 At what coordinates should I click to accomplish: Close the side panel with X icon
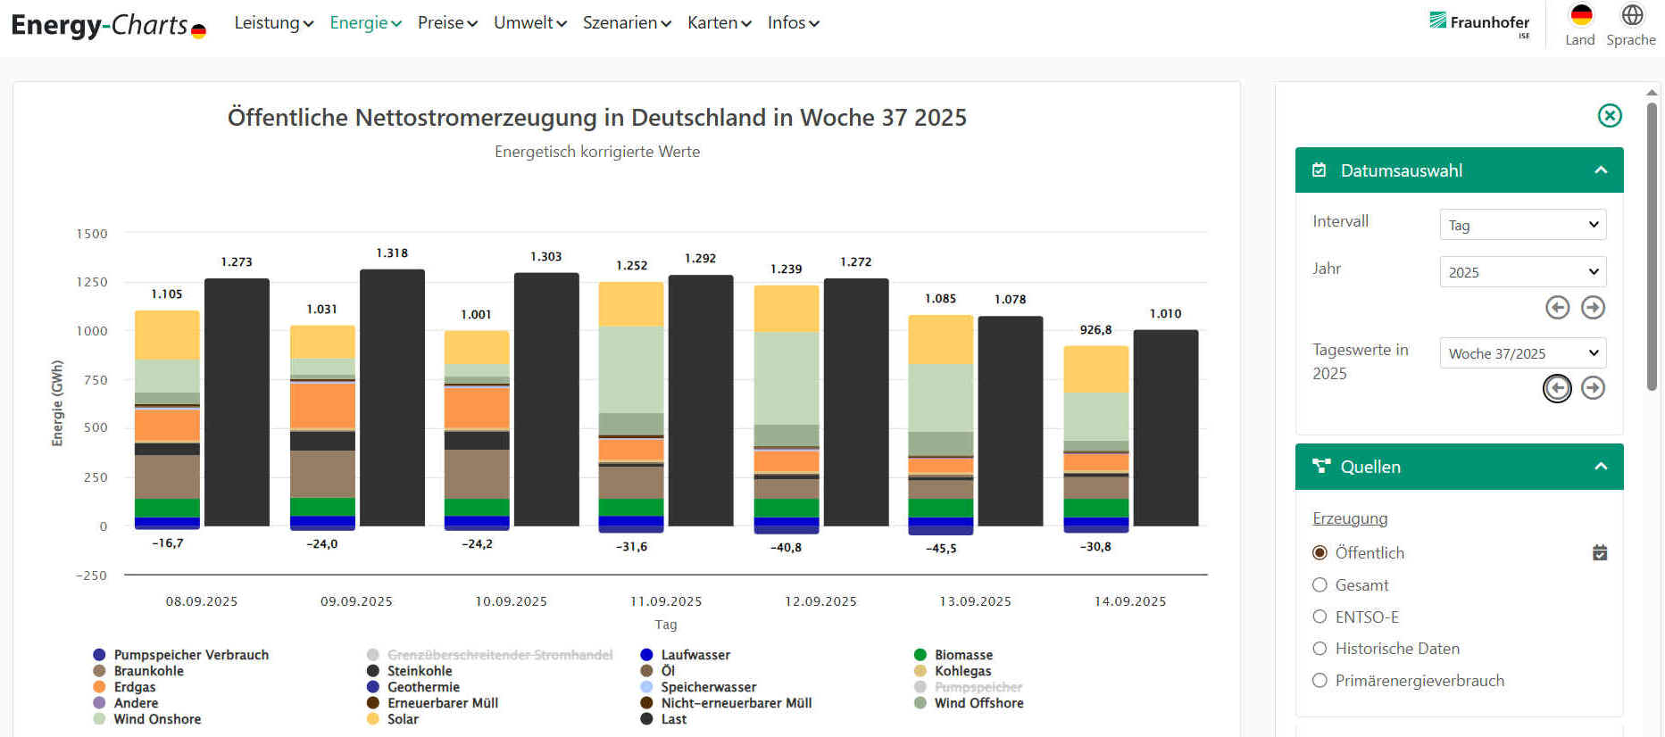(1609, 116)
